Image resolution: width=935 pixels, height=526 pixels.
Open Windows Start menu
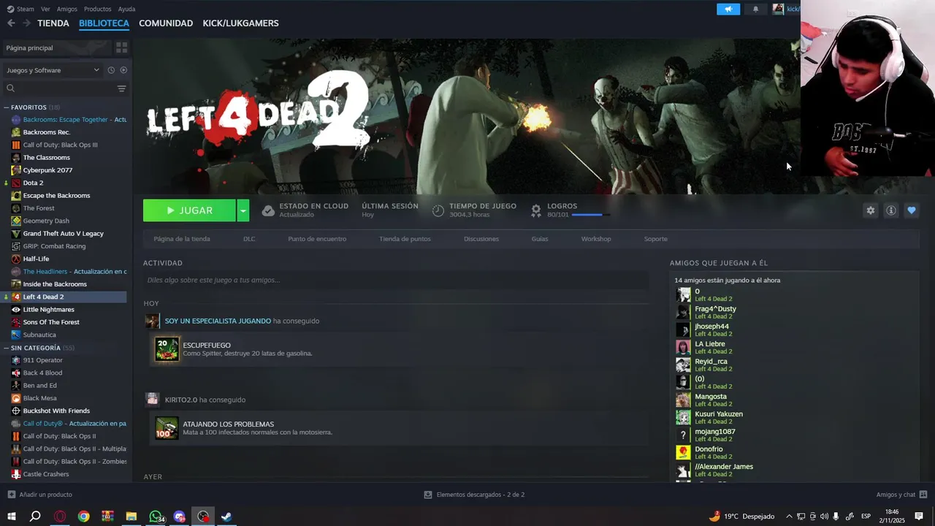[11, 517]
